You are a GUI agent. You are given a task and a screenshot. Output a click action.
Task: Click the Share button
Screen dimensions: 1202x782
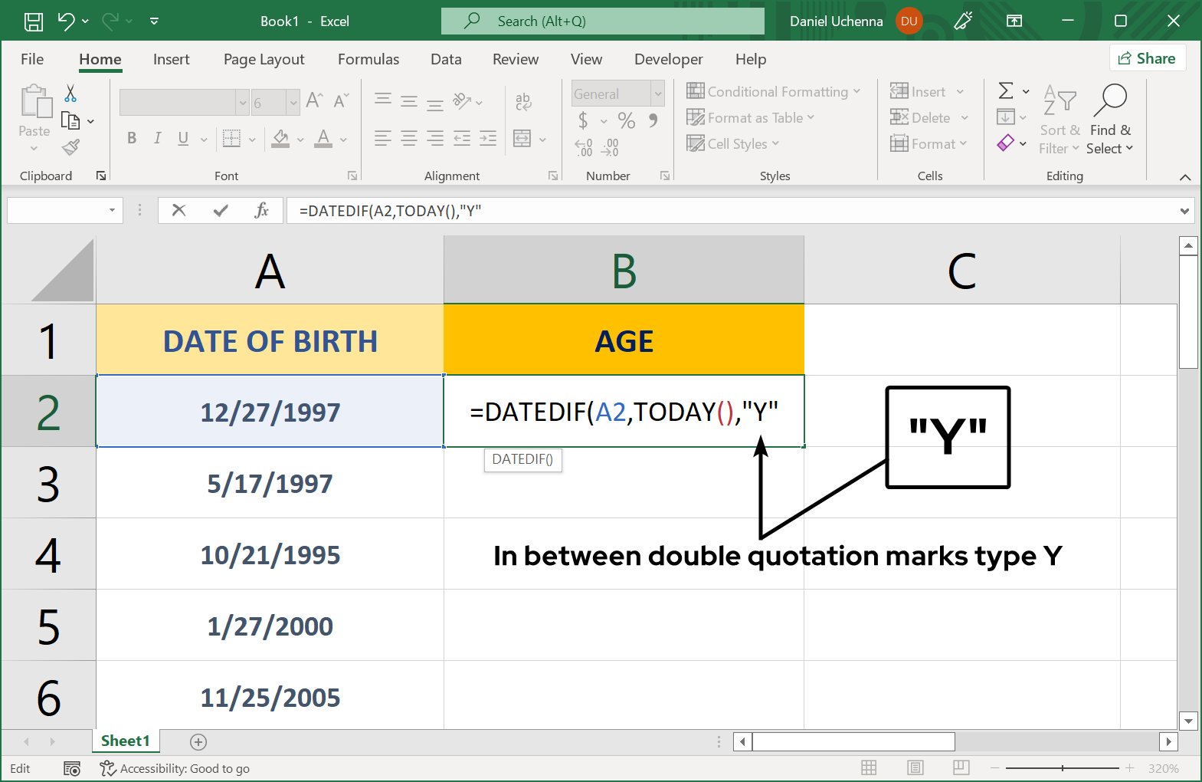tap(1147, 58)
